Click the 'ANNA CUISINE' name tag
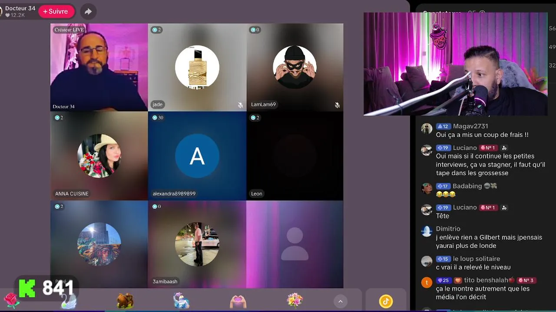556x312 pixels. coord(72,194)
